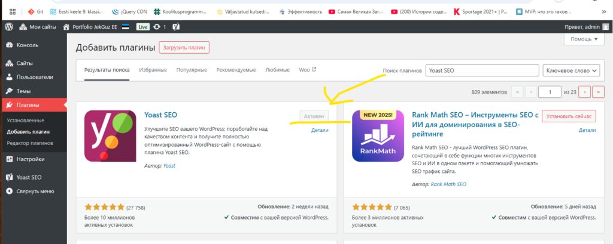Image resolution: width=613 pixels, height=244 pixels.
Task: Open Мои сайты in the admin bar
Action: (x=38, y=27)
